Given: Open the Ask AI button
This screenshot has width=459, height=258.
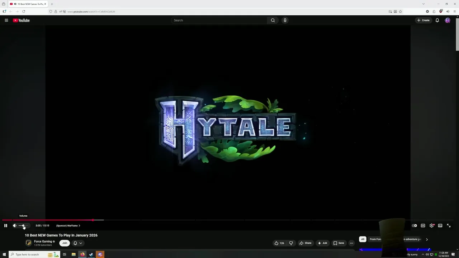Looking at the screenshot, I should pyautogui.click(x=322, y=243).
